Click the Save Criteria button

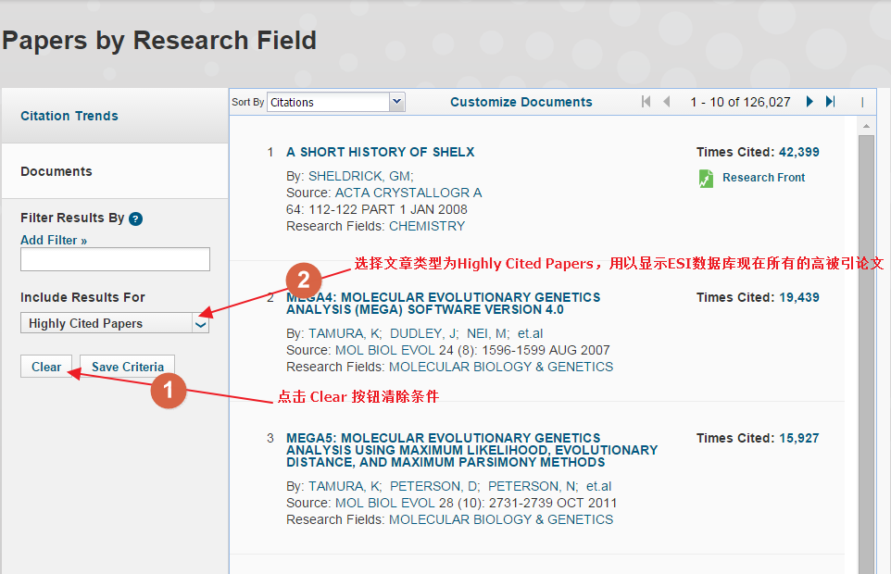tap(127, 367)
